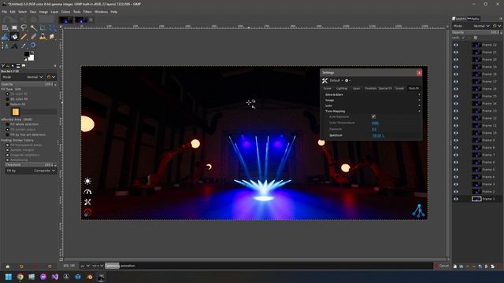Adjust the Threshold slider
Viewport: 504px width, 283px height.
[31, 165]
